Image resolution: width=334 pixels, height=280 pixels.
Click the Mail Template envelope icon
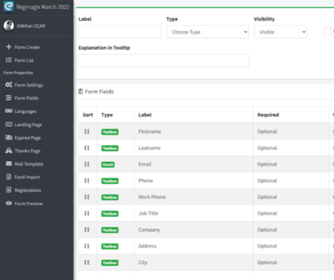coord(9,164)
